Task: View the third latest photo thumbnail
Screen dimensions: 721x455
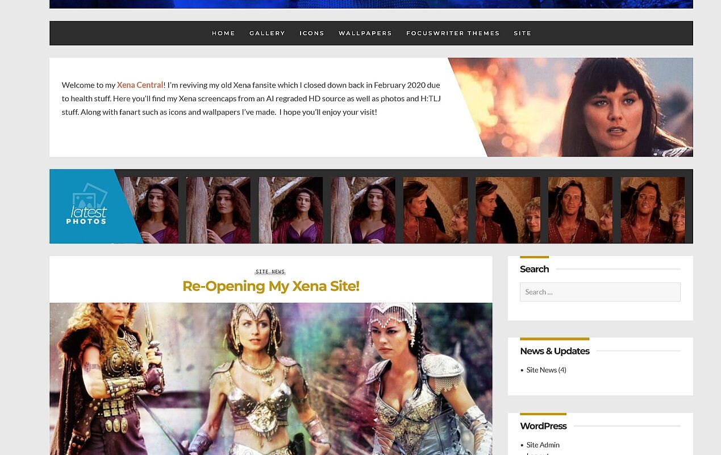Action: 291,210
